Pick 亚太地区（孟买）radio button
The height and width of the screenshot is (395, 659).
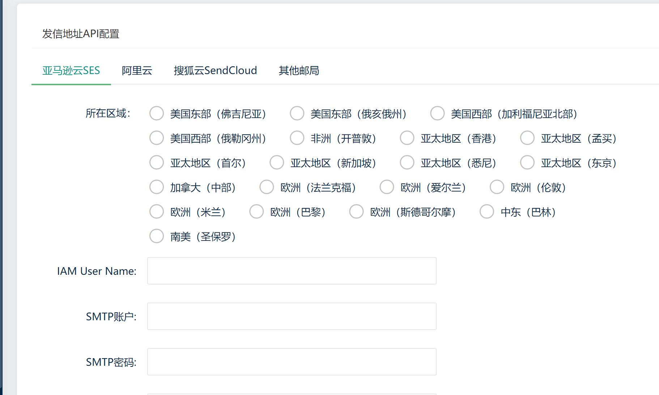point(527,138)
